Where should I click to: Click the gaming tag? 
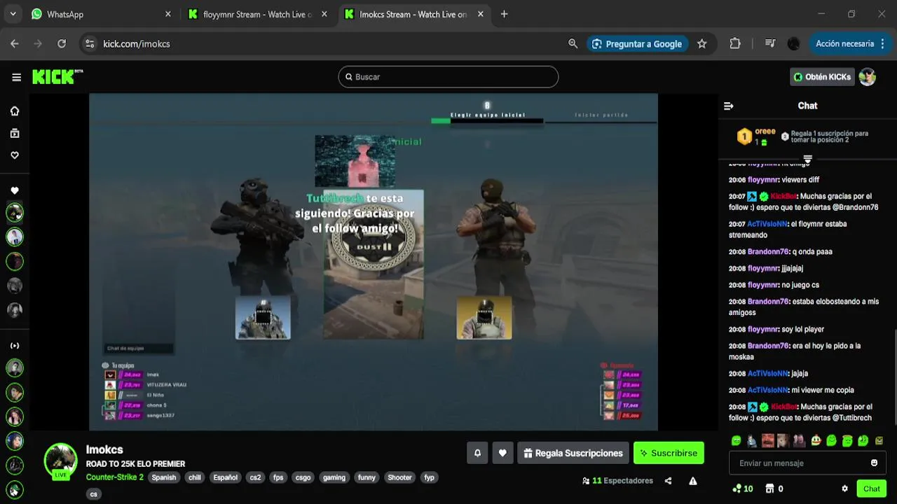point(334,477)
